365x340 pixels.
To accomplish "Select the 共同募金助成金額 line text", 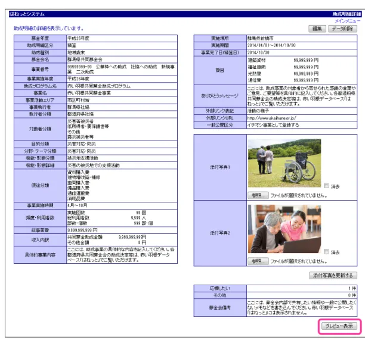I will pyautogui.click(x=107, y=237).
